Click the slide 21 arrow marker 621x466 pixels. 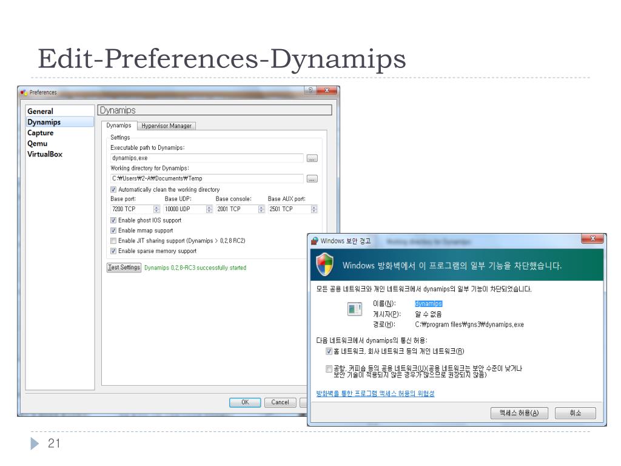tap(35, 444)
